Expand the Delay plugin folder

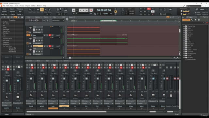click(x=184, y=28)
